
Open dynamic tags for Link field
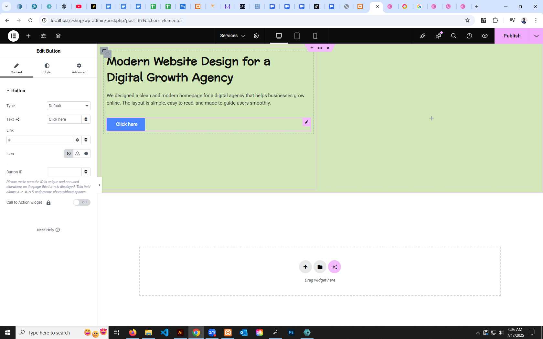(86, 140)
